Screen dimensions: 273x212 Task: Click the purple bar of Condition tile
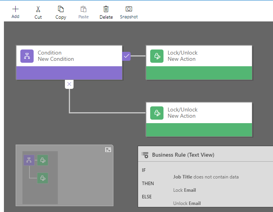tap(69, 73)
